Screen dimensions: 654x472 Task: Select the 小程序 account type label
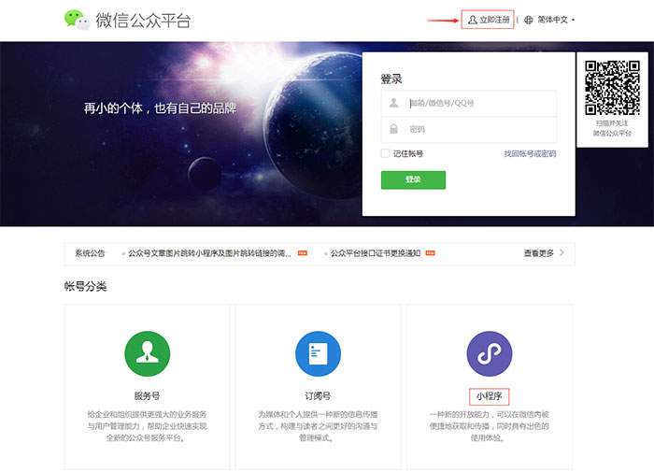tap(489, 395)
